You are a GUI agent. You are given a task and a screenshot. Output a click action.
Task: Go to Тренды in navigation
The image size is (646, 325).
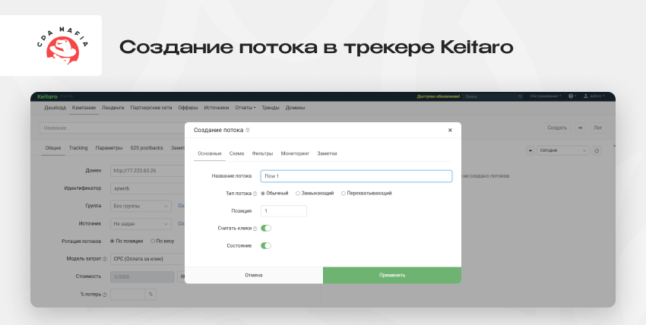(x=271, y=108)
